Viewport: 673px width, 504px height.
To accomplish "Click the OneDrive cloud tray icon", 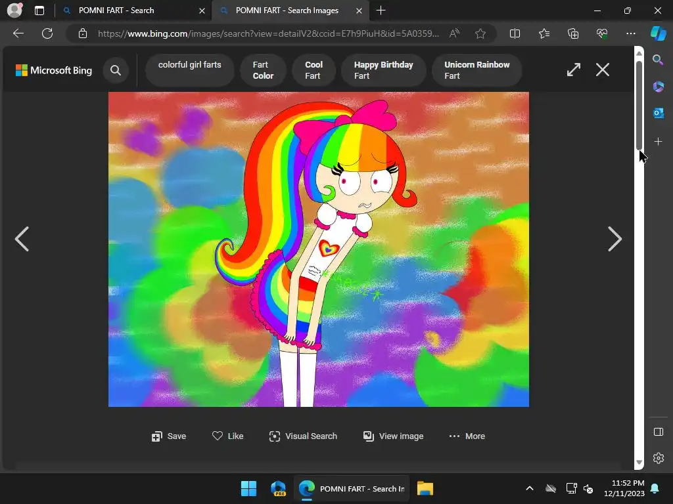I will tap(551, 488).
